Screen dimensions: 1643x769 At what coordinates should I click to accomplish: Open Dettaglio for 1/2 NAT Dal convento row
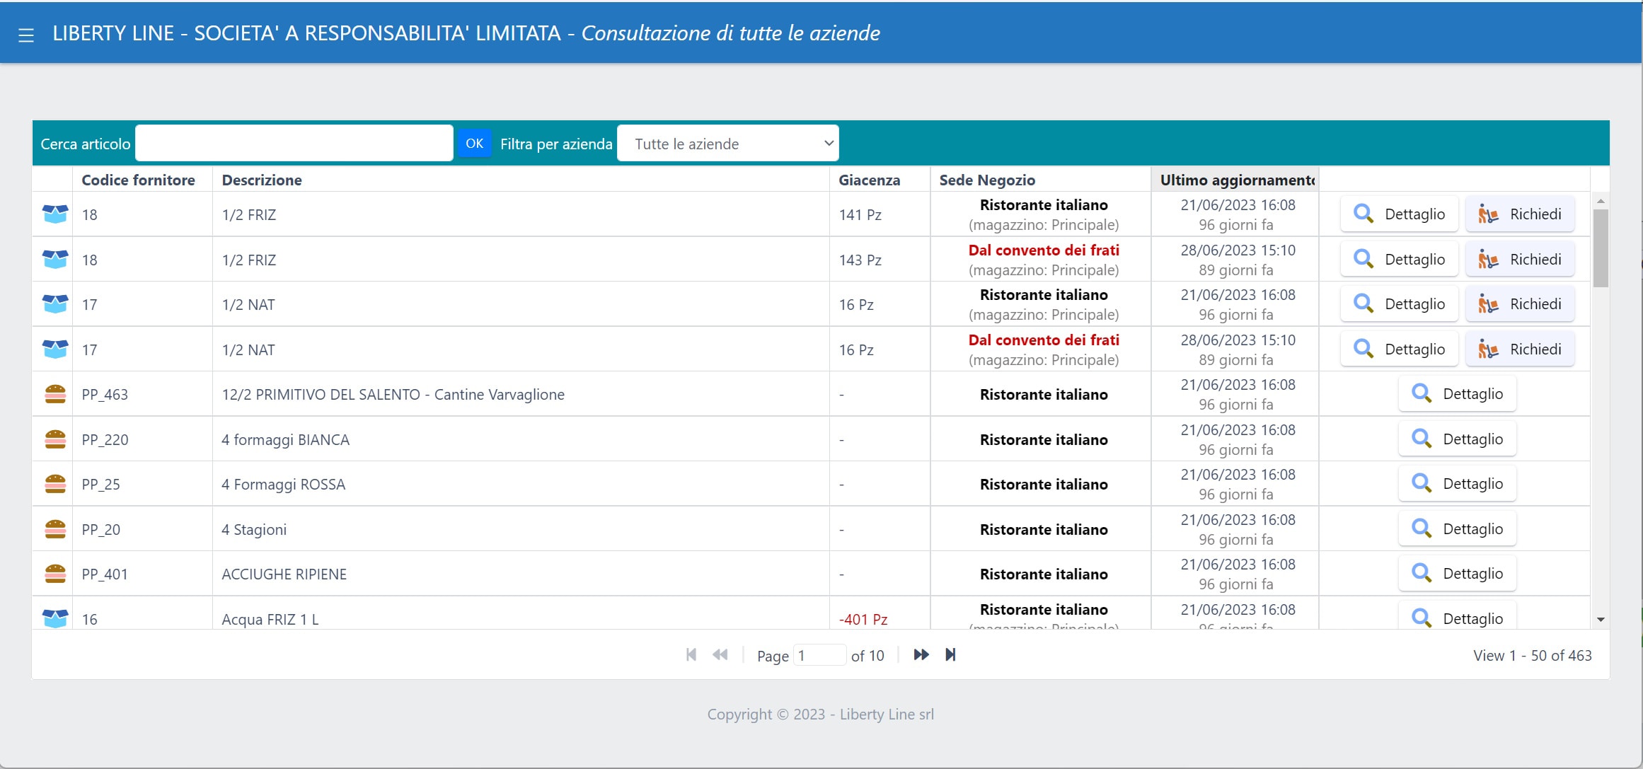coord(1399,349)
